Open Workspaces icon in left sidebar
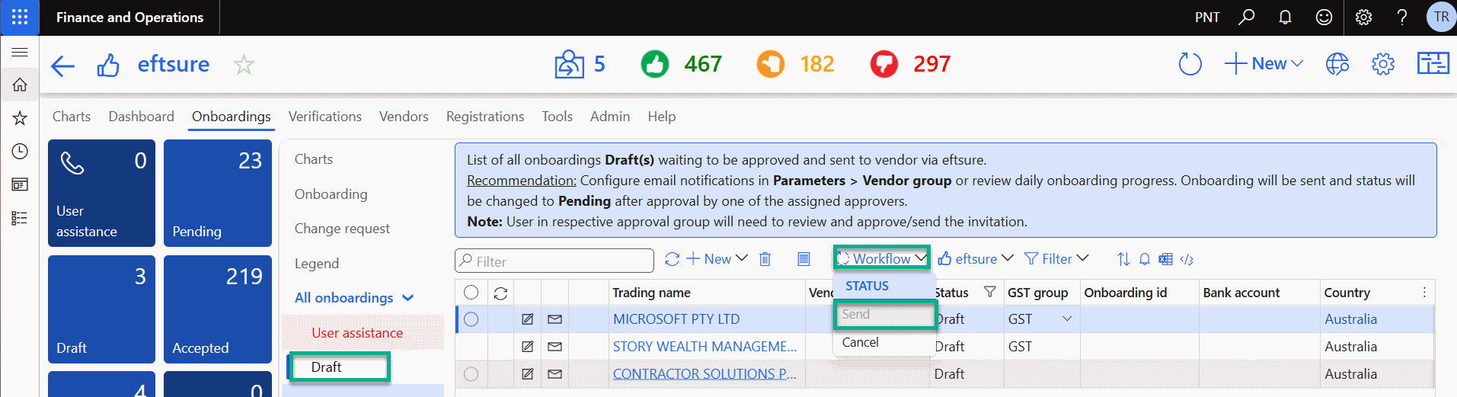This screenshot has width=1457, height=397. [x=20, y=184]
